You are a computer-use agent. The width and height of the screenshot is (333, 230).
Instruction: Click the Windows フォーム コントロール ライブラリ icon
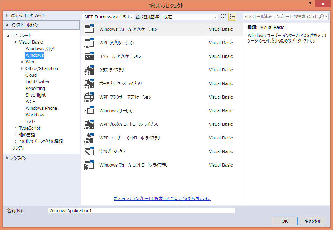click(89, 165)
